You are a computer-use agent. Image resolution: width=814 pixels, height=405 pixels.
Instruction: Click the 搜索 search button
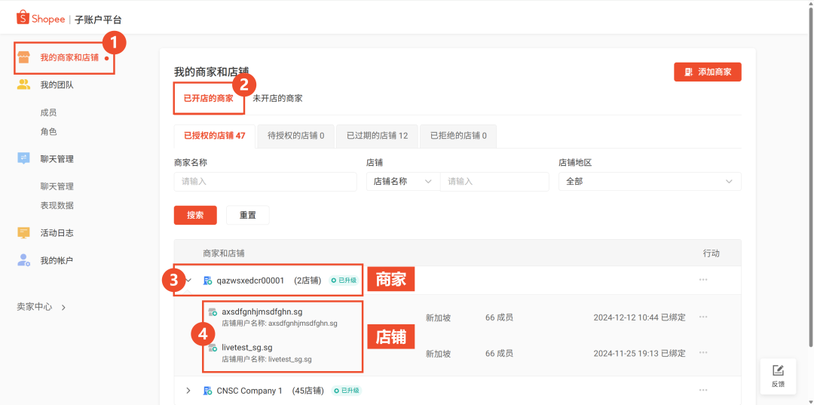click(x=195, y=215)
